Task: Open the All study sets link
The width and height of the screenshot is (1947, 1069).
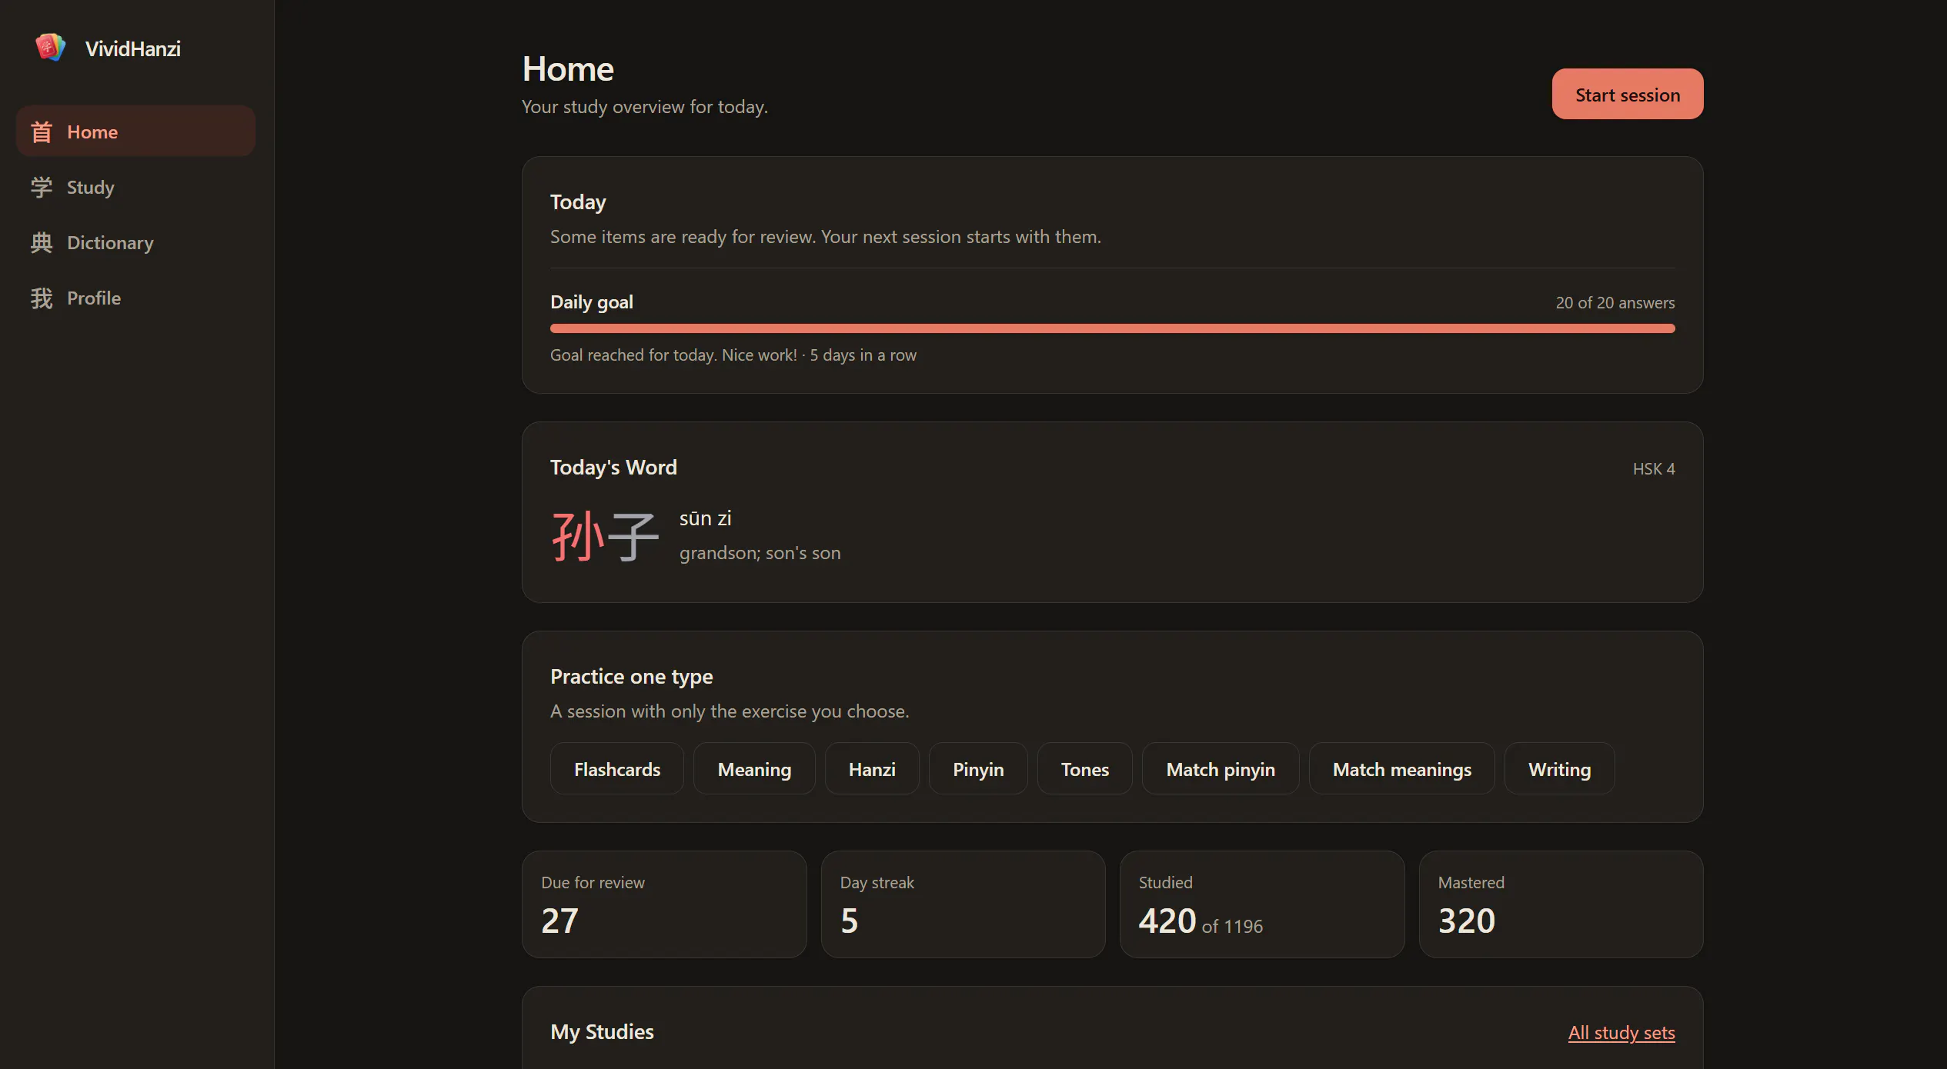Action: click(x=1621, y=1032)
